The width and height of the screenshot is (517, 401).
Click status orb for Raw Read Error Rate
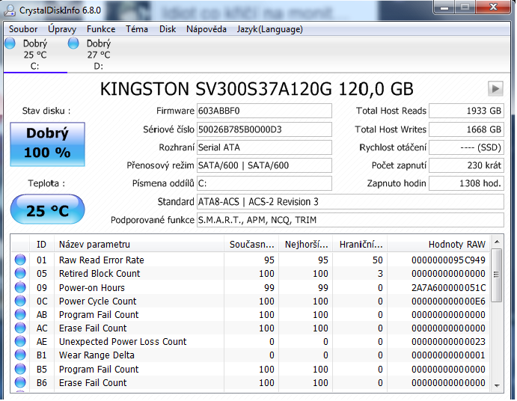click(x=20, y=260)
